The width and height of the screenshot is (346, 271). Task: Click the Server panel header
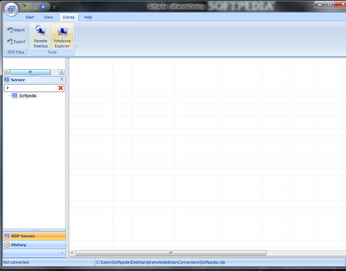pos(34,80)
